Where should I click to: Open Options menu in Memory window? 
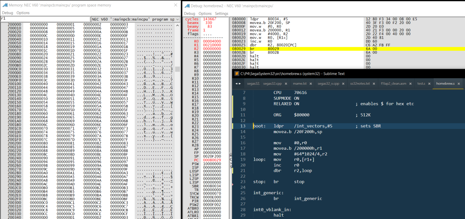[x=23, y=13]
